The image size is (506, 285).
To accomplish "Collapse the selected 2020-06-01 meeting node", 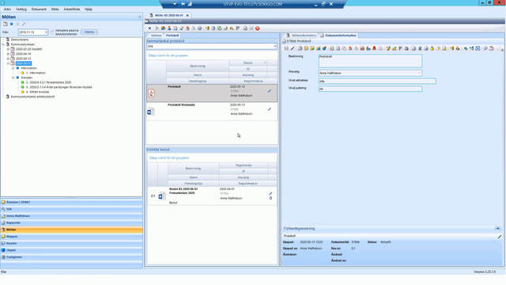I will pyautogui.click(x=8, y=63).
